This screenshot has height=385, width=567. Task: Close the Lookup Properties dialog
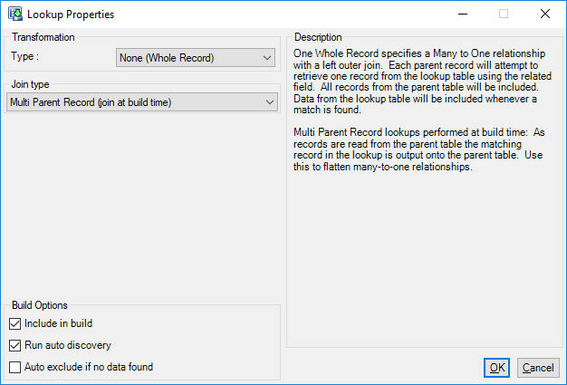click(x=545, y=14)
